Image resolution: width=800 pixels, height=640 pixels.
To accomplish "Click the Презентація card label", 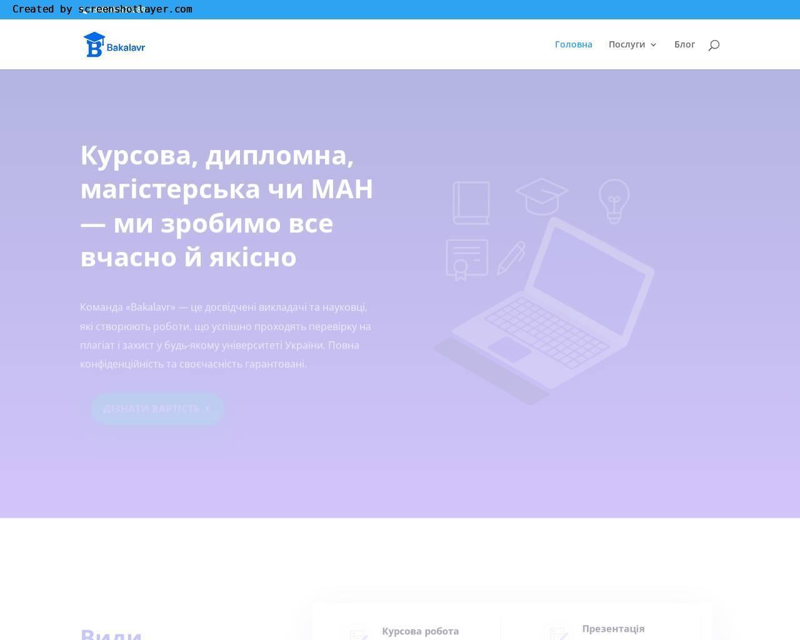I will (613, 629).
